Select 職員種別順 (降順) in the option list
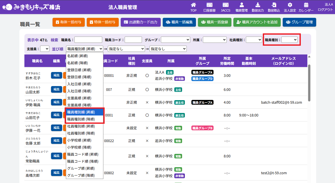Screen dimensions: 335x183 85,119
